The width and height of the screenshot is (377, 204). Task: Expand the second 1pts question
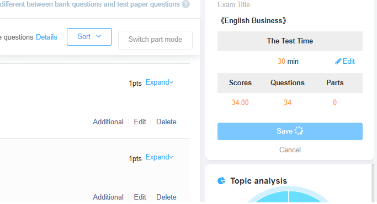coord(160,157)
